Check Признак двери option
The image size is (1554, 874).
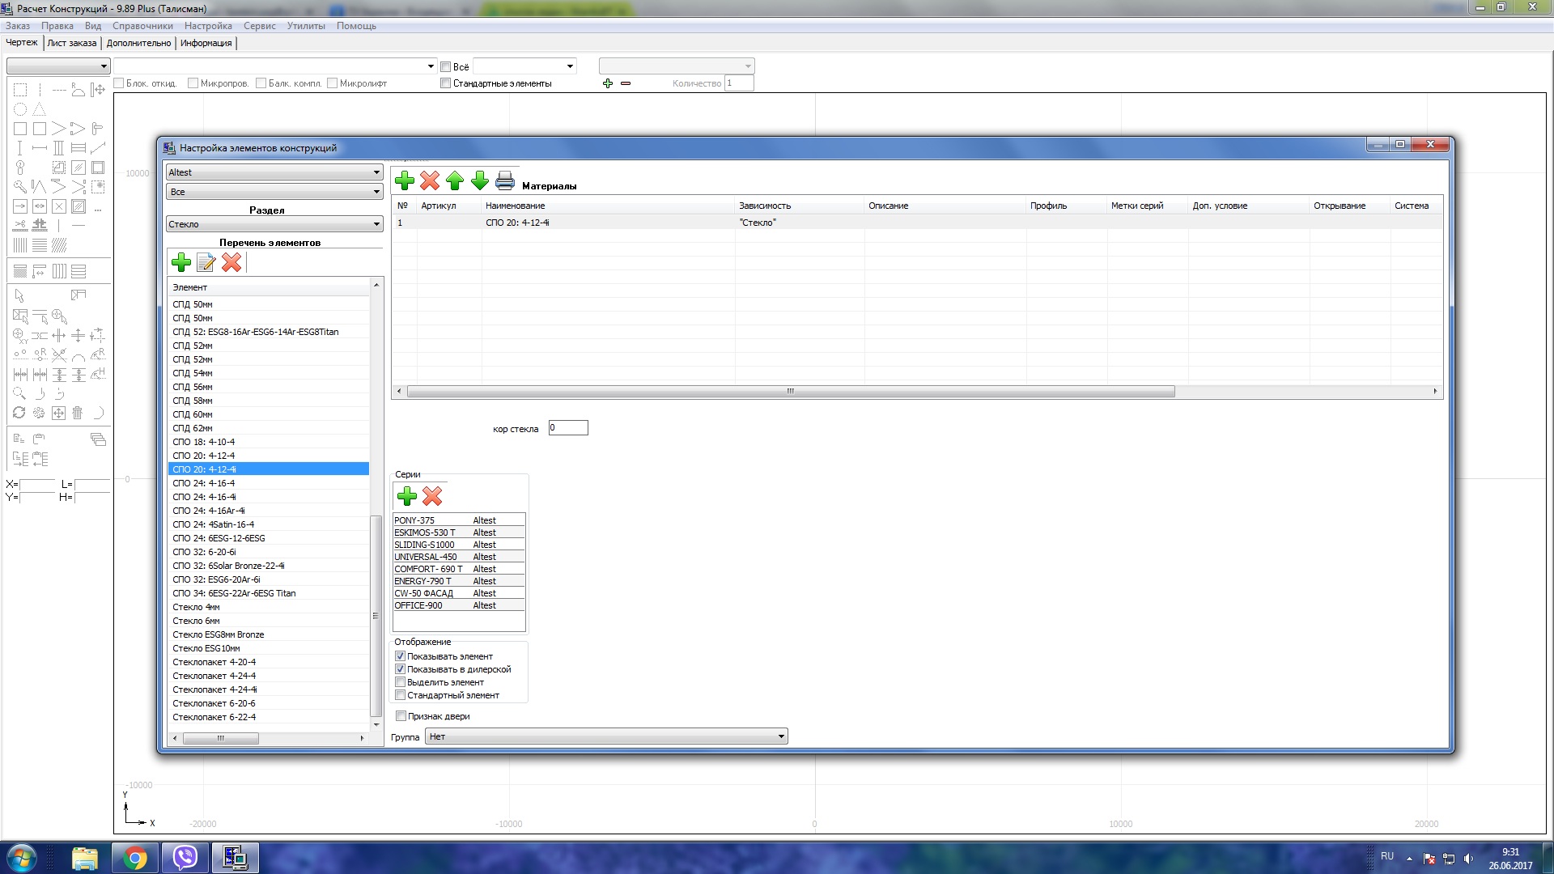(x=401, y=716)
